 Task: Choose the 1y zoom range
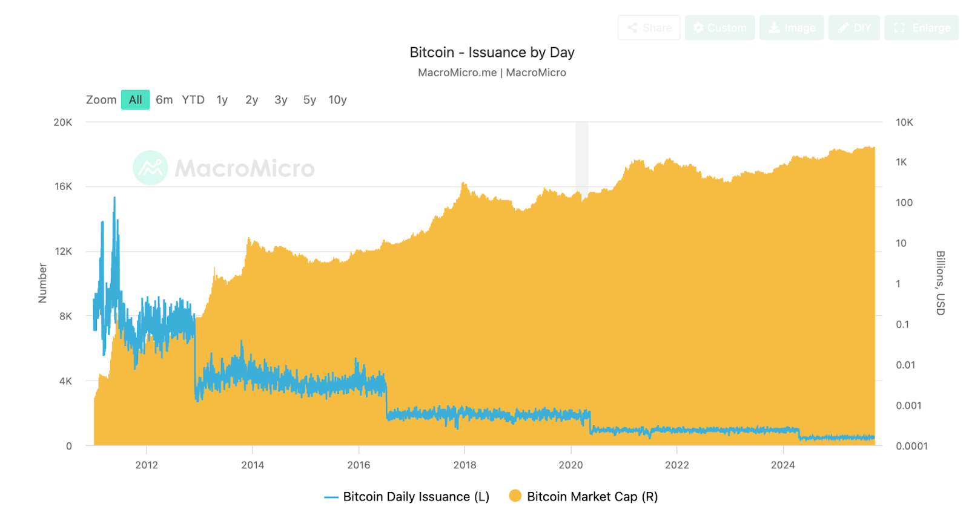click(x=222, y=100)
